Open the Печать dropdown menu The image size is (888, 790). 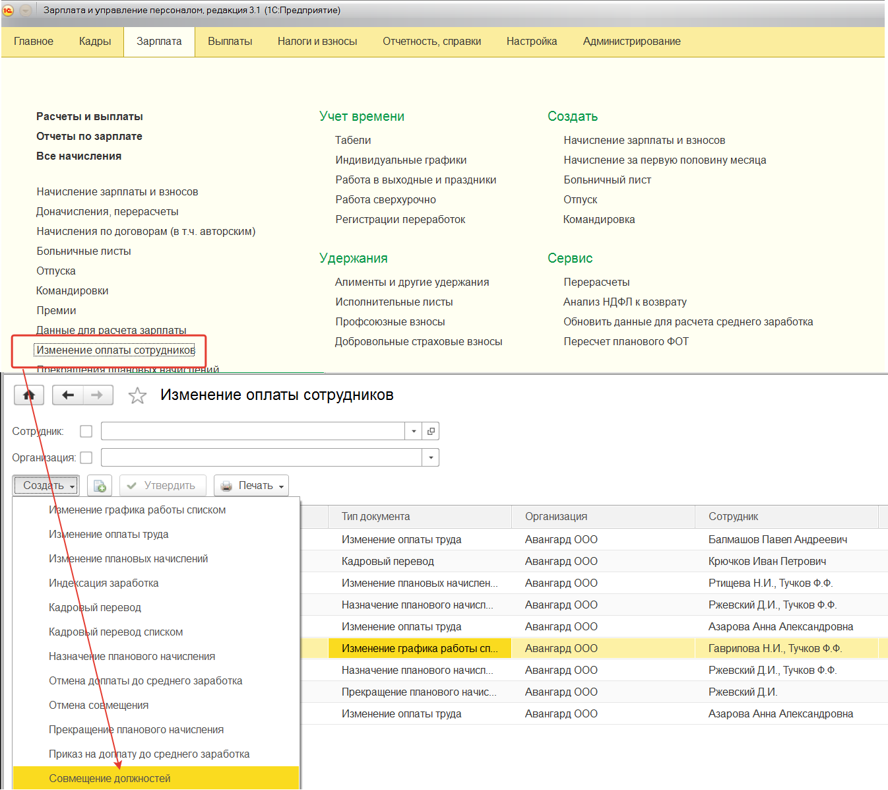click(251, 486)
